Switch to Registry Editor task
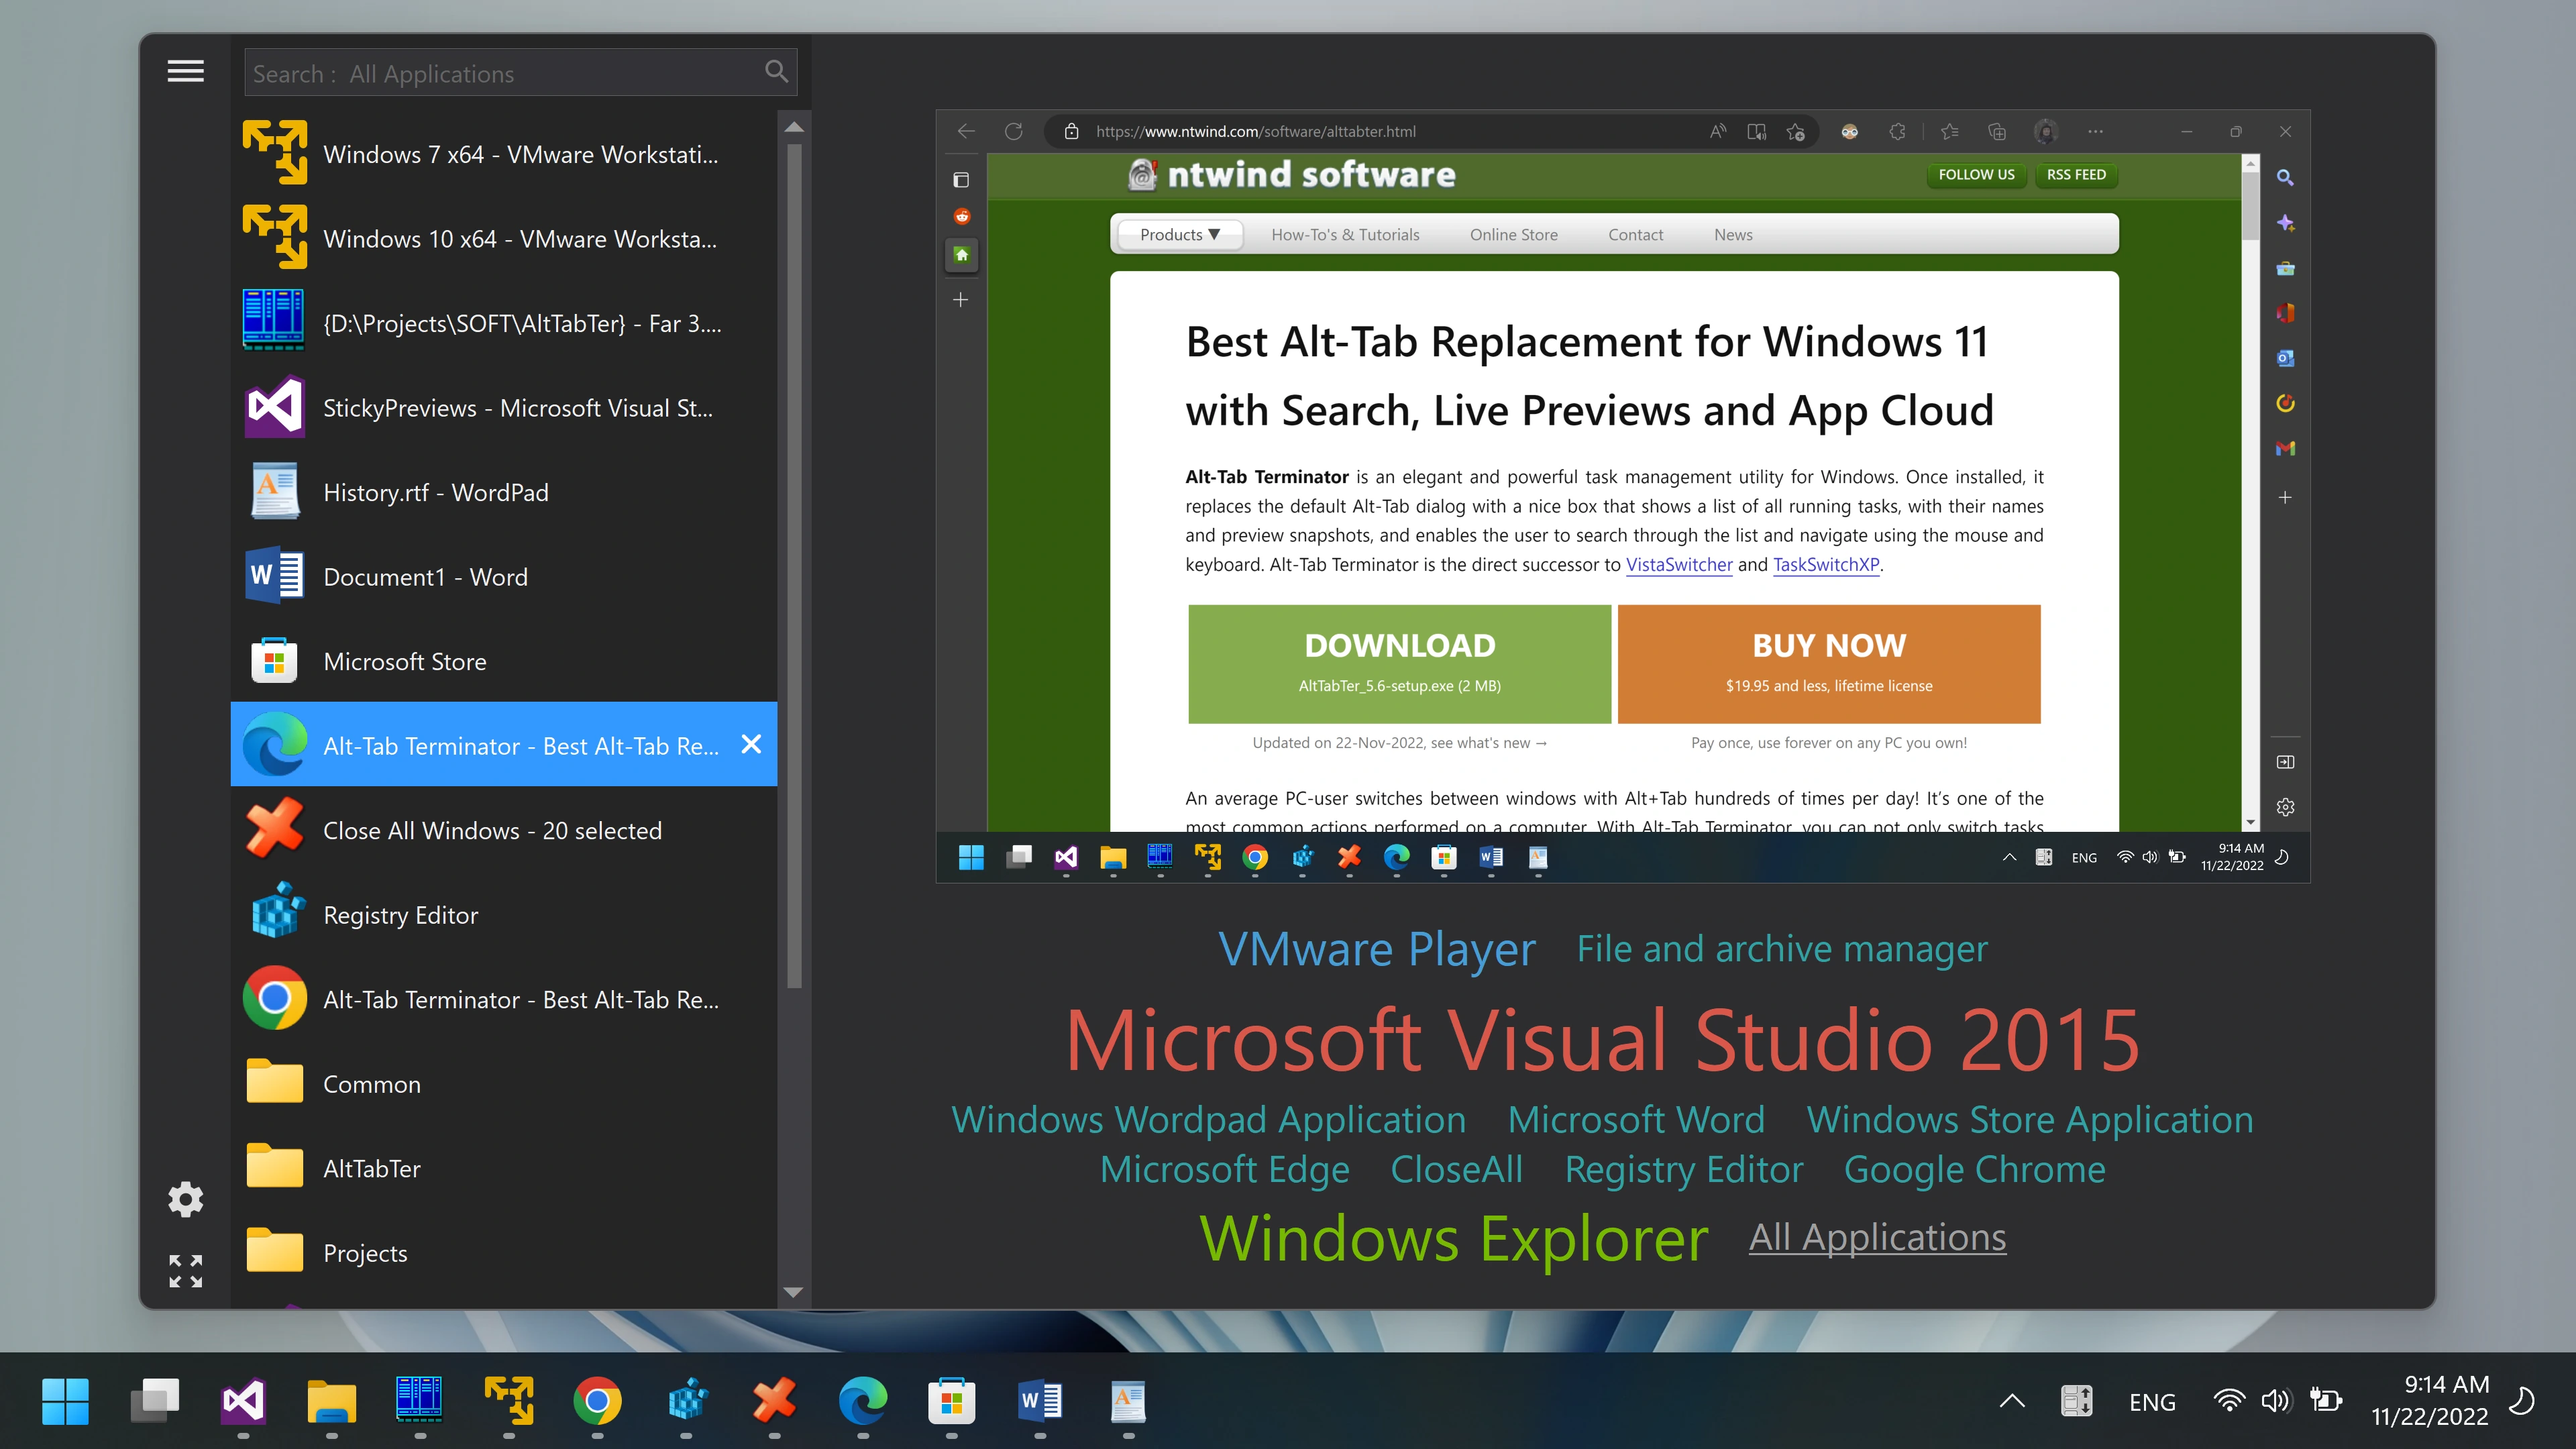 (x=504, y=915)
